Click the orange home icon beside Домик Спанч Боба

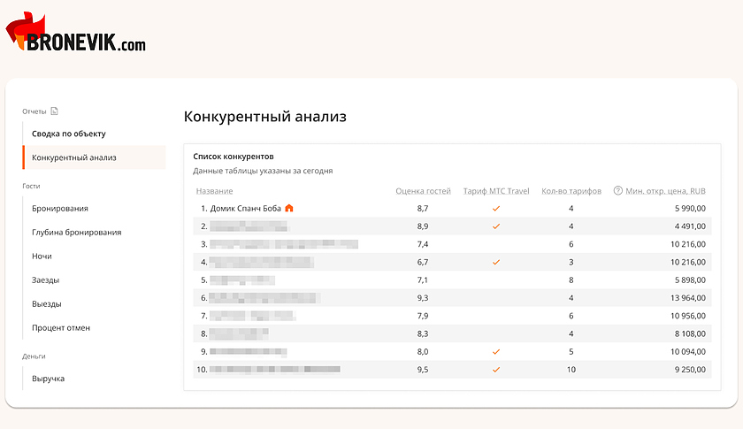click(289, 209)
